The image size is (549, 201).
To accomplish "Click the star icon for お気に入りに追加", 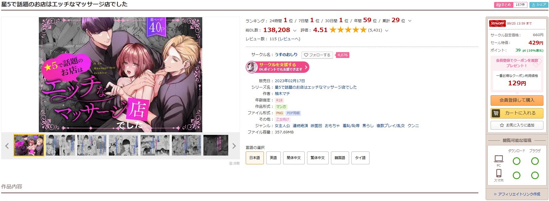I will (x=502, y=125).
